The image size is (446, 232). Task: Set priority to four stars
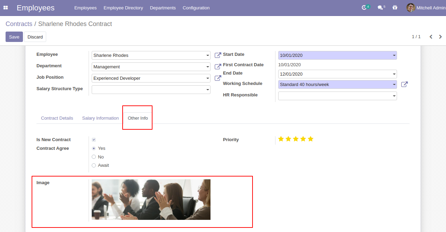click(x=303, y=139)
